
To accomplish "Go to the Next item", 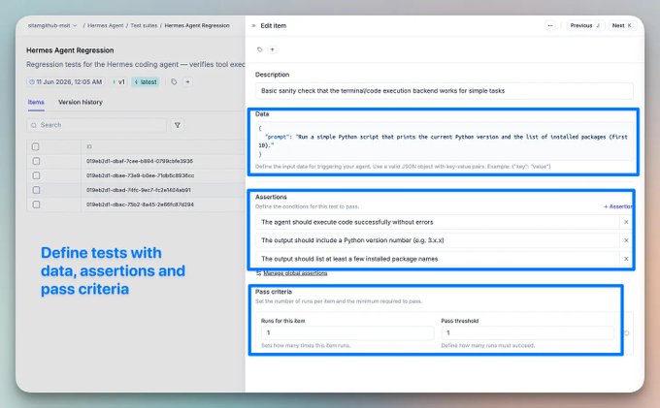I will click(622, 25).
